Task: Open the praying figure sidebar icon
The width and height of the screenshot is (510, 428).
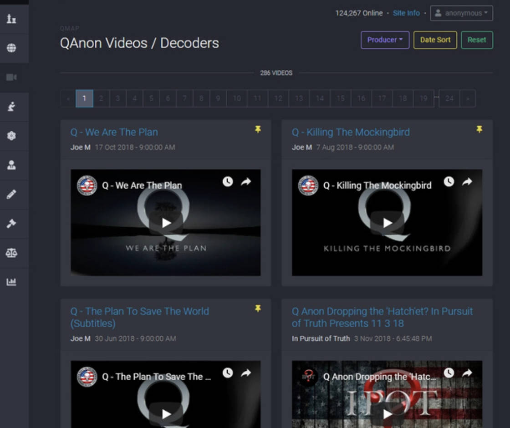Action: tap(11, 106)
